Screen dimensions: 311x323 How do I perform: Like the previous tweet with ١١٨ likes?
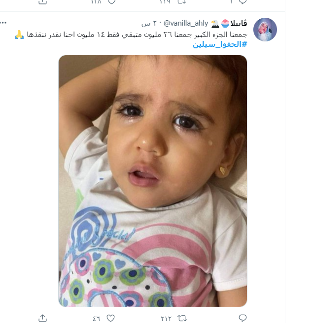click(111, 1)
